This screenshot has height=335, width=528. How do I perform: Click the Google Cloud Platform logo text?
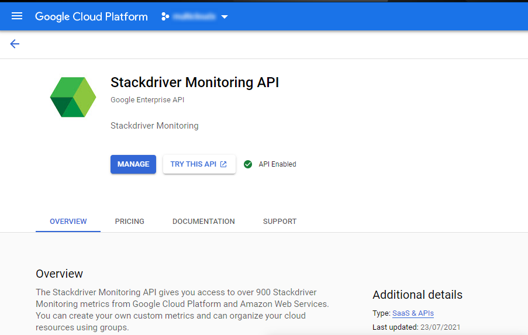click(x=91, y=16)
